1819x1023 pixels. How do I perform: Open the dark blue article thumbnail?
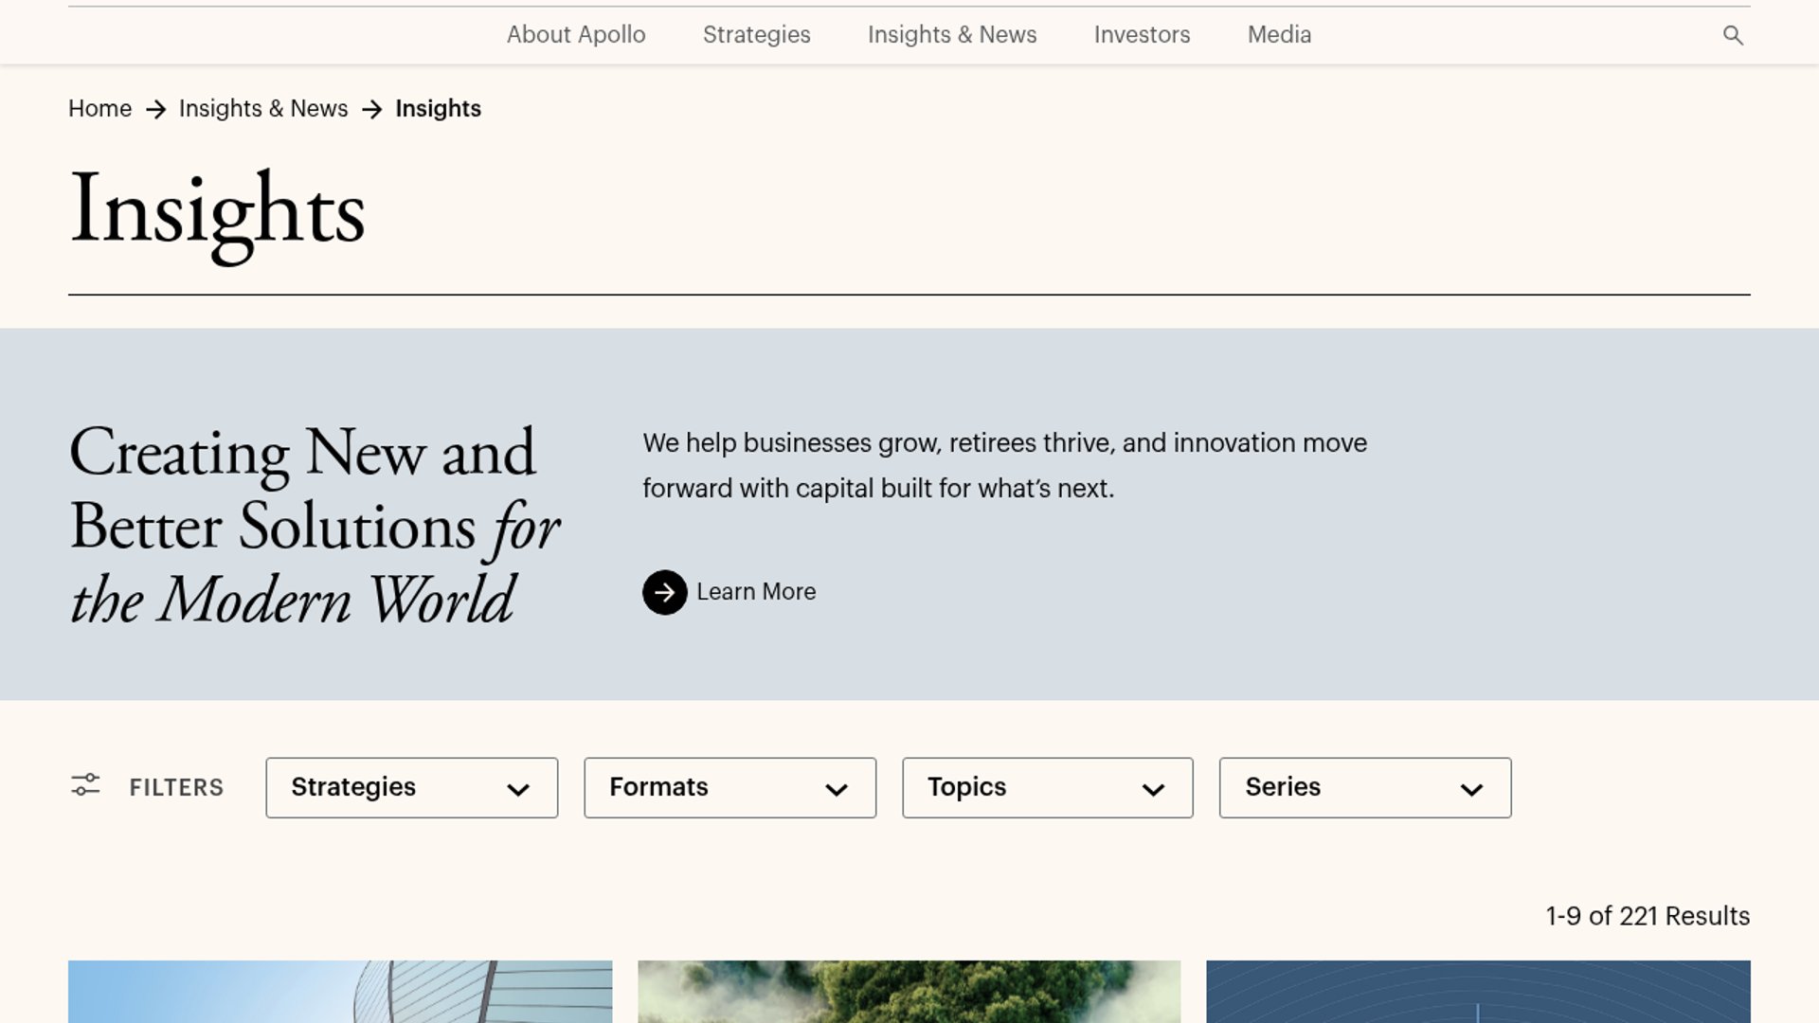1478,992
